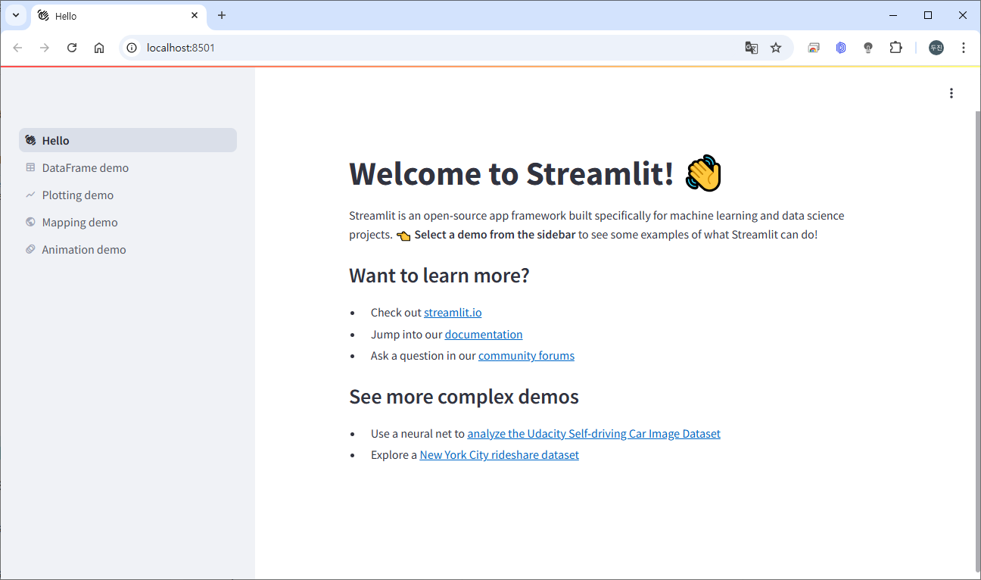Bookmark this page with the star icon

(776, 48)
